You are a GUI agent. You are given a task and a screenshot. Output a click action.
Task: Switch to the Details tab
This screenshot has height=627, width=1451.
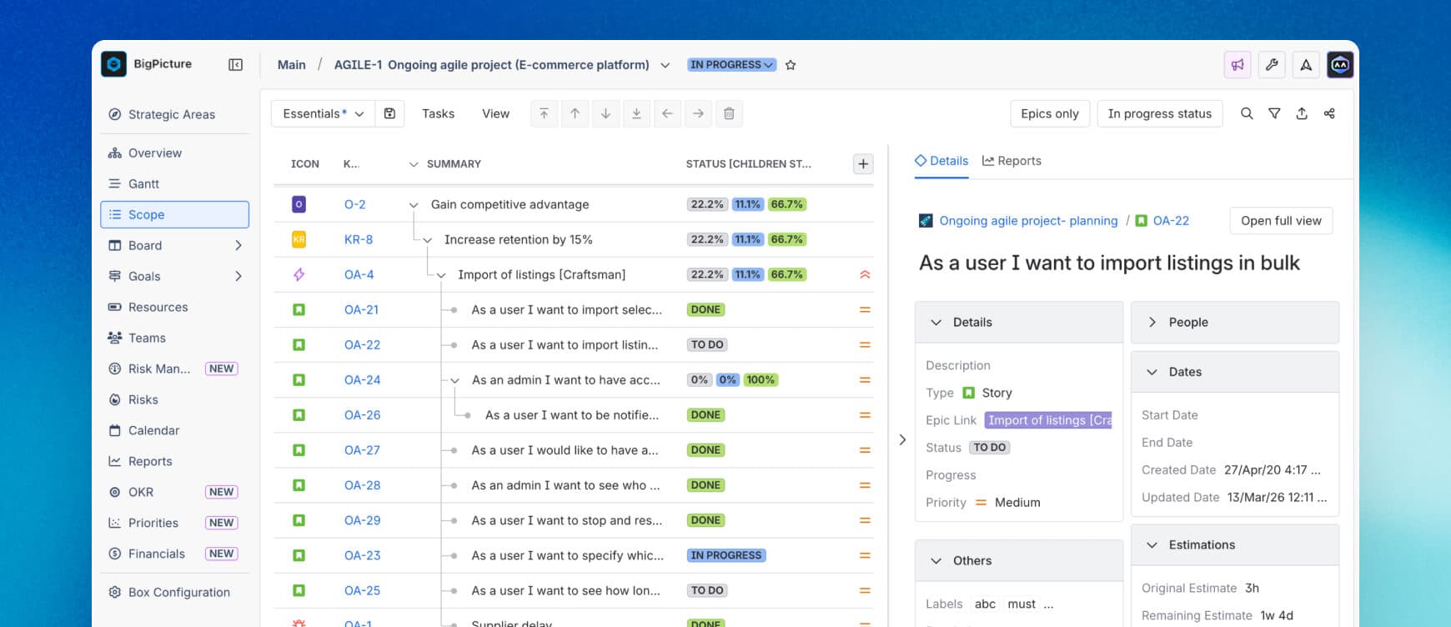pyautogui.click(x=941, y=161)
